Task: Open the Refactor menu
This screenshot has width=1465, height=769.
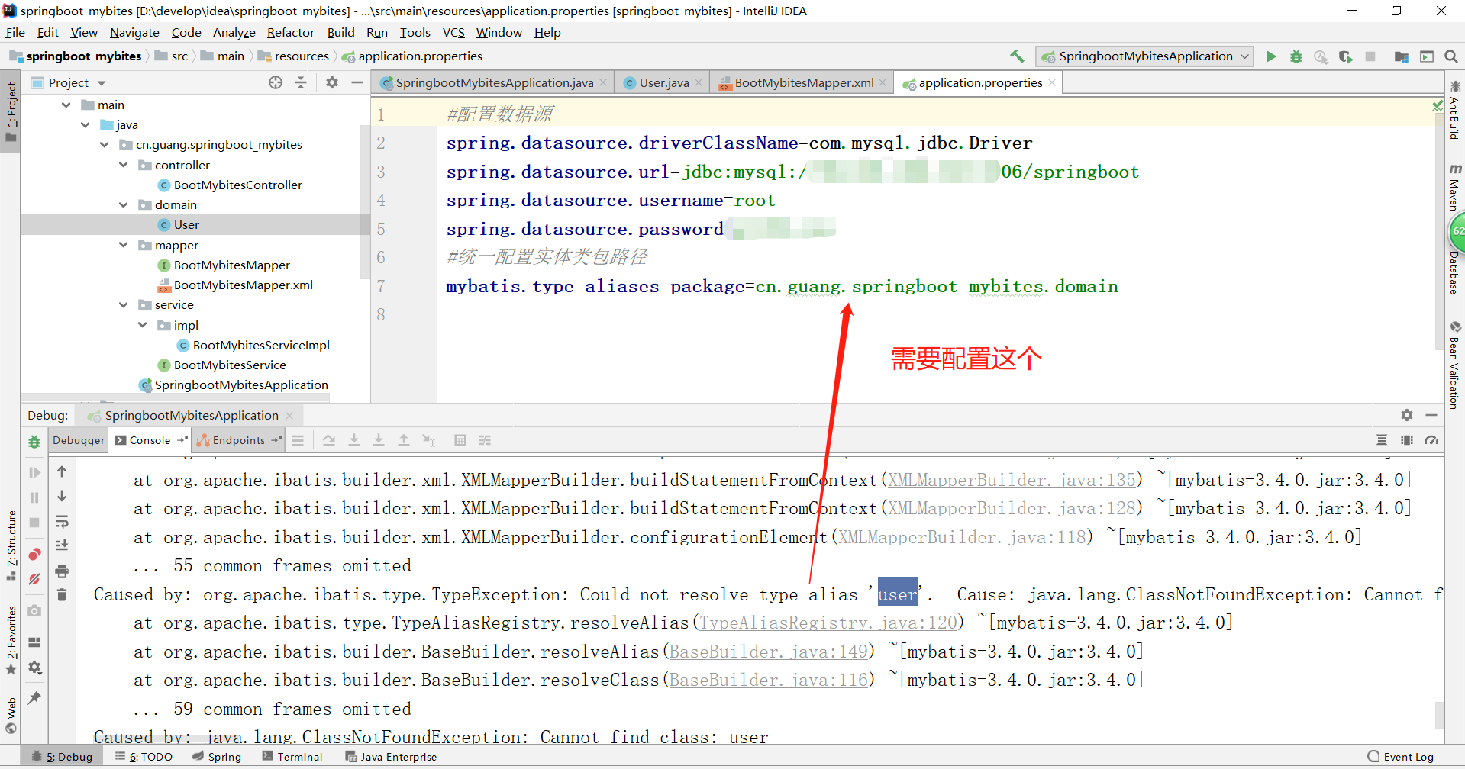Action: [x=290, y=32]
